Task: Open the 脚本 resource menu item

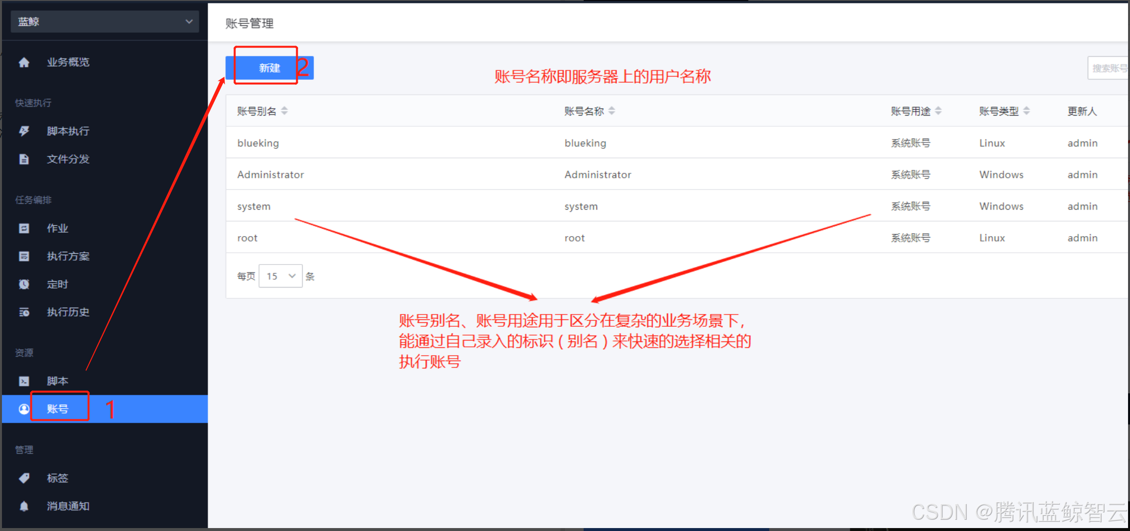Action: click(x=58, y=381)
